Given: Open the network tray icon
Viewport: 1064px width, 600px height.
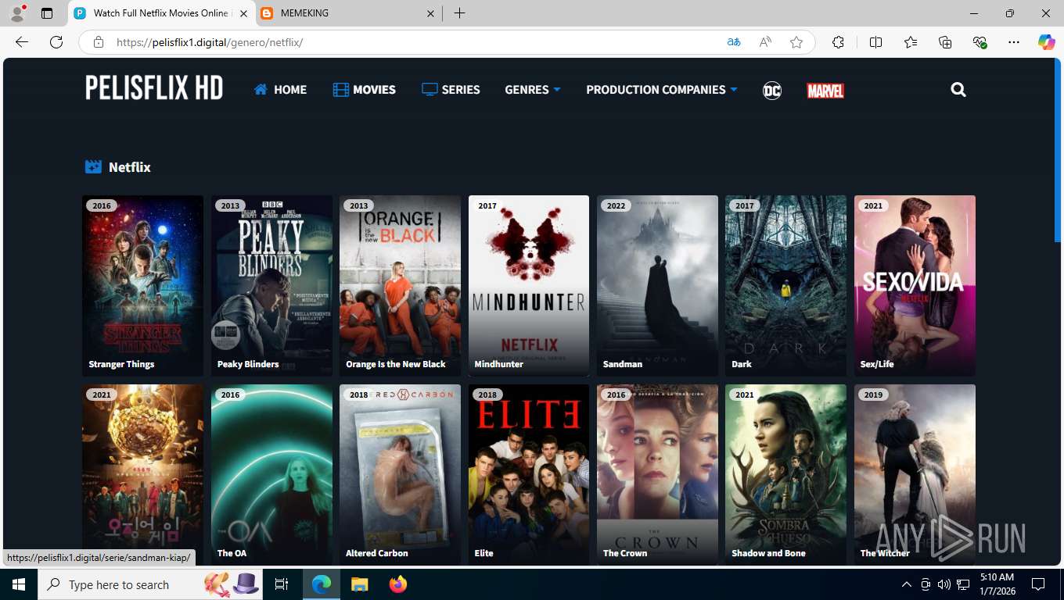Looking at the screenshot, I should coord(963,584).
